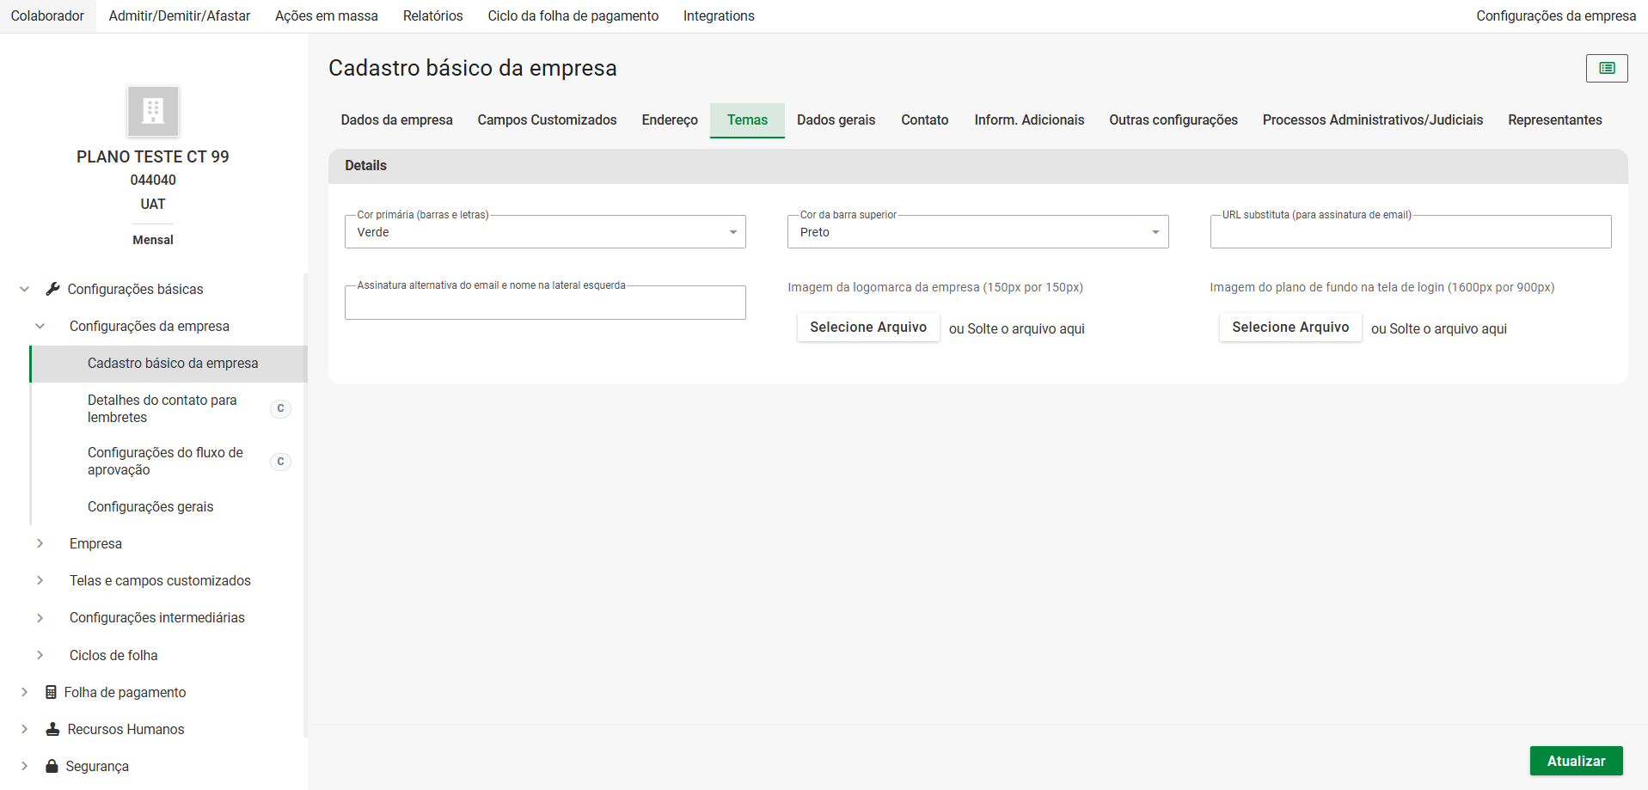Screen dimensions: 1648x790
Task: Click the URL substituta input field
Action: [x=1410, y=233]
